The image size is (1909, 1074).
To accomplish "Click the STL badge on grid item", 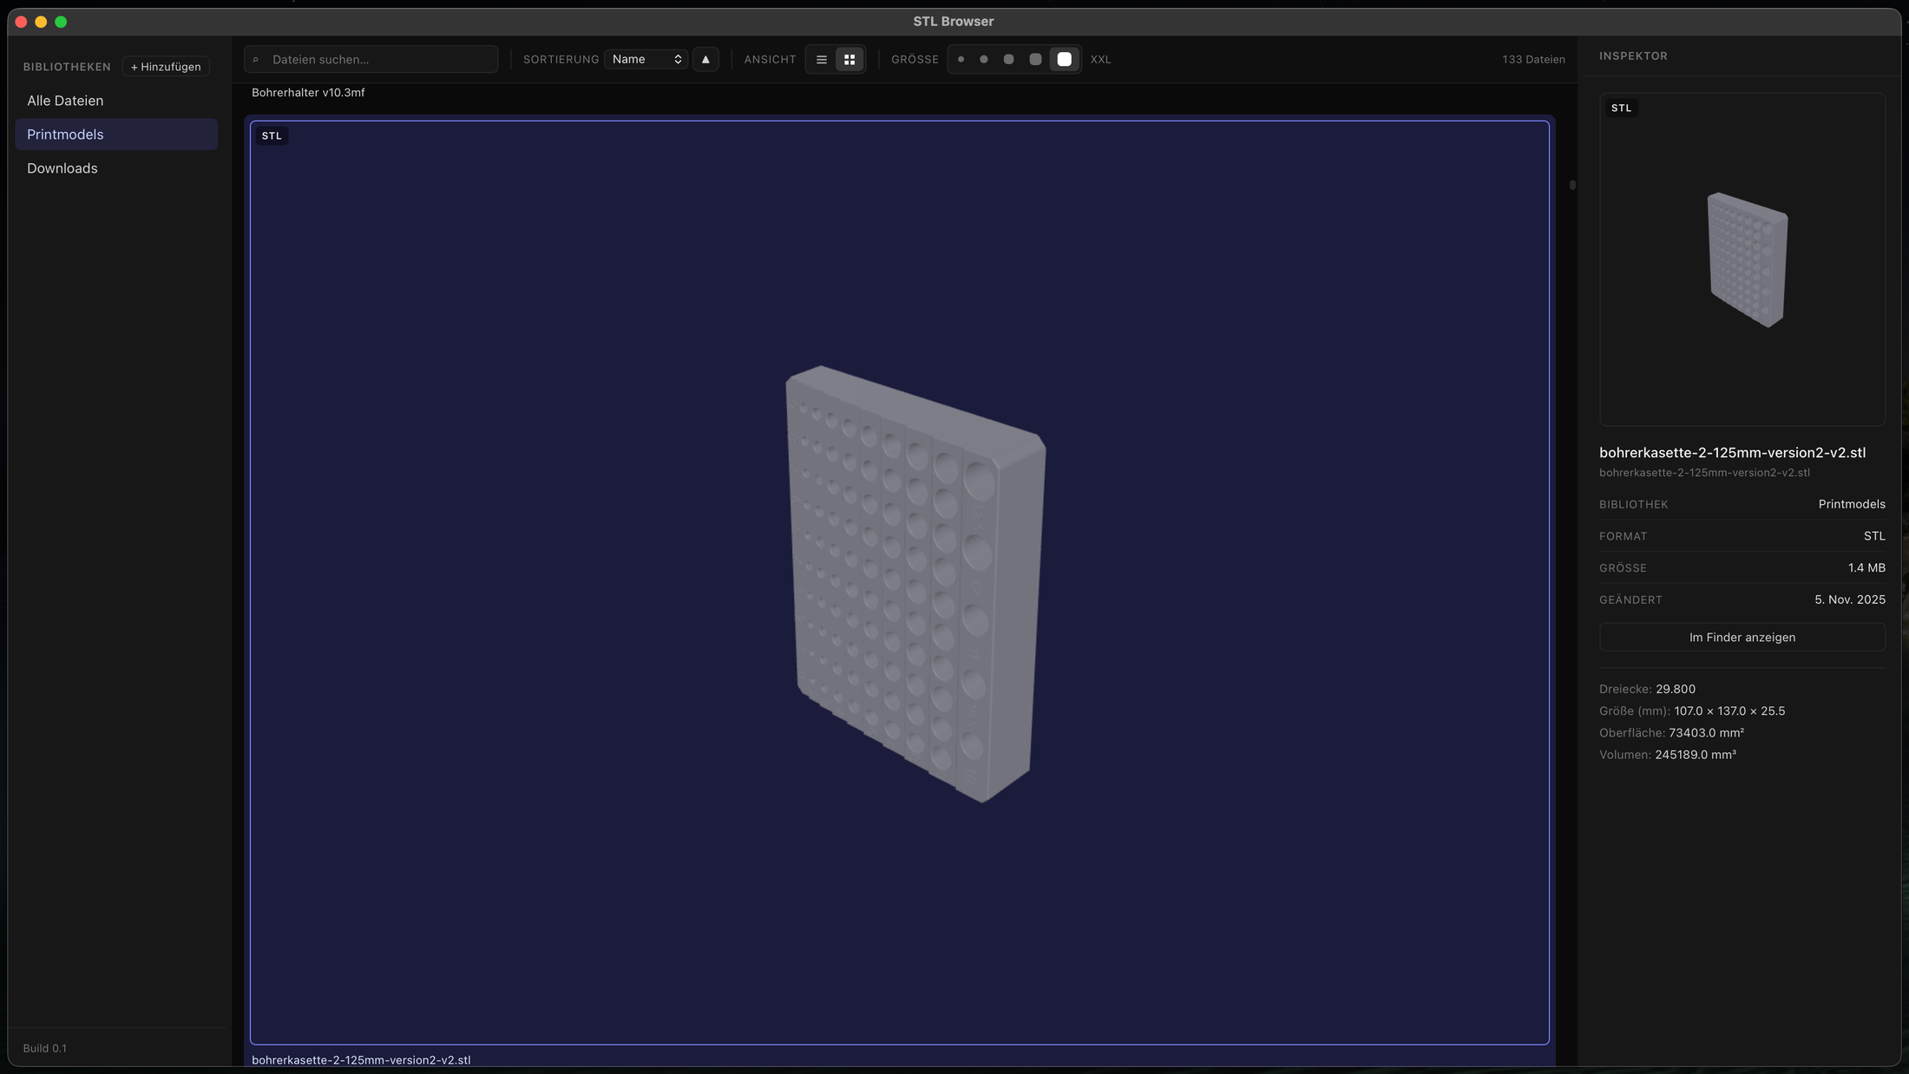I will (x=272, y=136).
